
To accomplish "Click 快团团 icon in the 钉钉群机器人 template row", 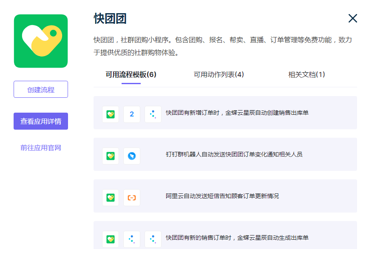I will (111, 156).
